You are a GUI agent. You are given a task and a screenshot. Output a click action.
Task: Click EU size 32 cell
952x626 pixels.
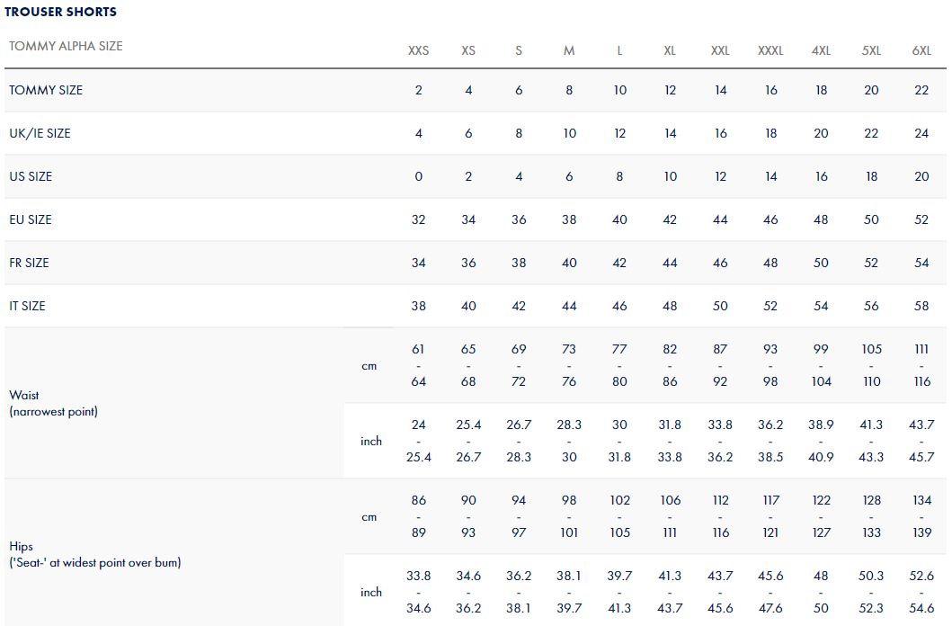pyautogui.click(x=418, y=219)
